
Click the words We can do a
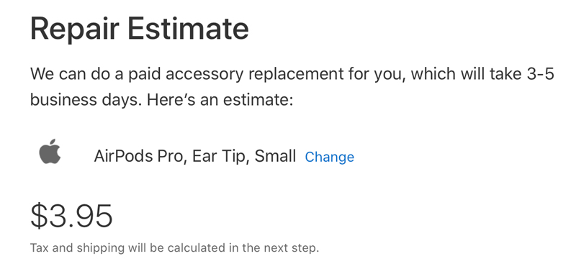(x=76, y=74)
